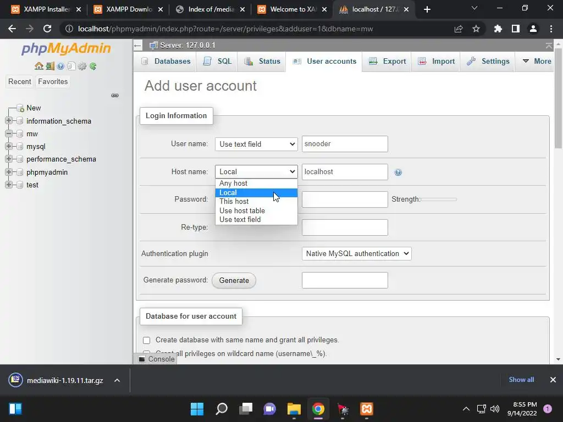Open phpMyAdmin home icon
Screen dimensions: 563x422
[x=39, y=66]
